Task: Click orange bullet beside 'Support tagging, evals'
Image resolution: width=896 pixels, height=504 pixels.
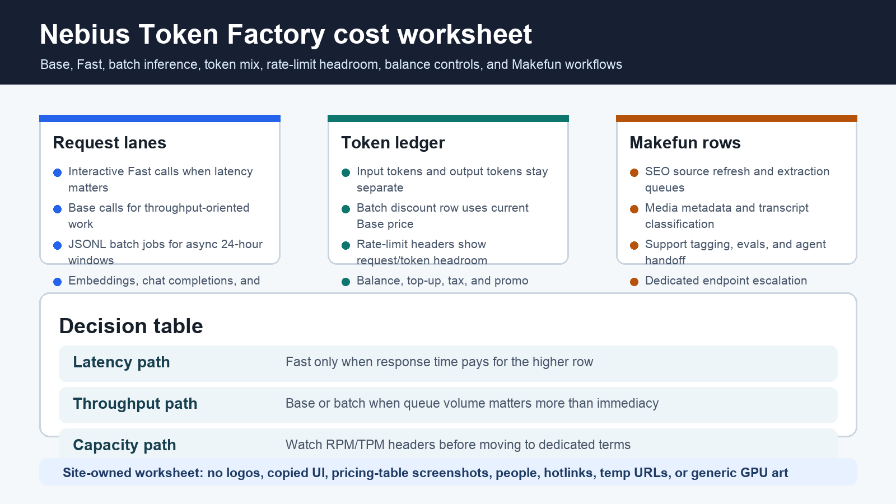Action: [x=634, y=245]
